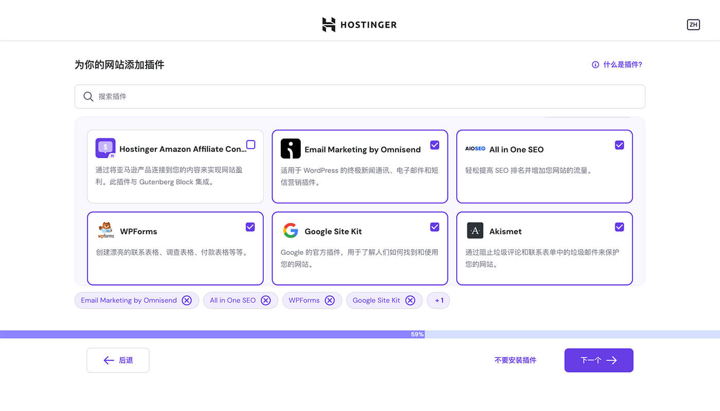Image resolution: width=720 pixels, height=411 pixels.
Task: Click the Google Site Kit chip label
Action: (376, 301)
